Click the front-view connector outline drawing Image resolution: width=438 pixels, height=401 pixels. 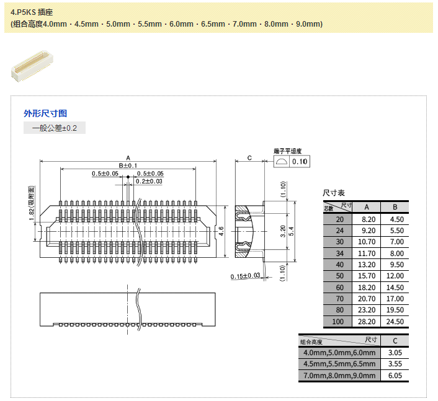(x=128, y=309)
